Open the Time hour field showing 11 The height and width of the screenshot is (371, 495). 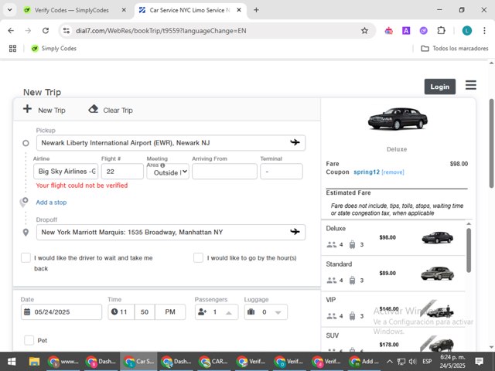121,312
